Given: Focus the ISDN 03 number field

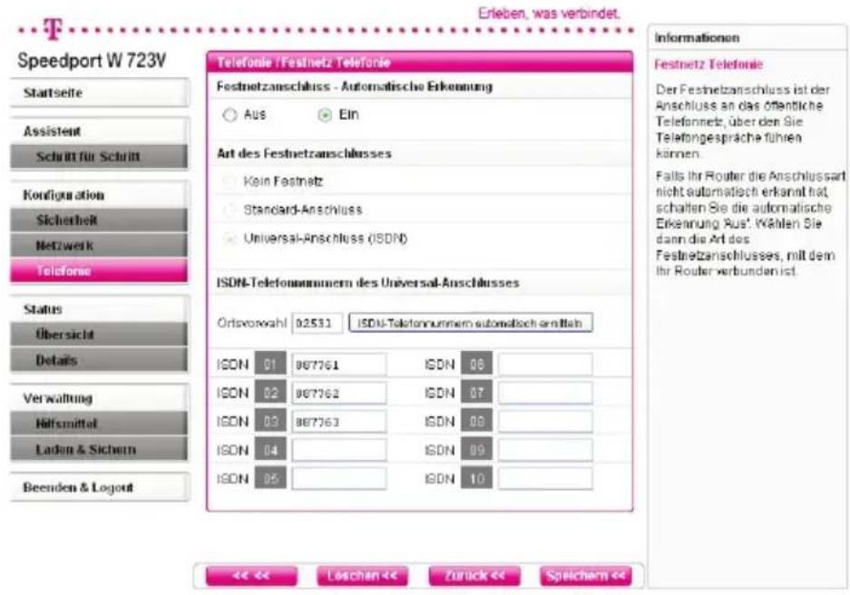Looking at the screenshot, I should coord(339,422).
